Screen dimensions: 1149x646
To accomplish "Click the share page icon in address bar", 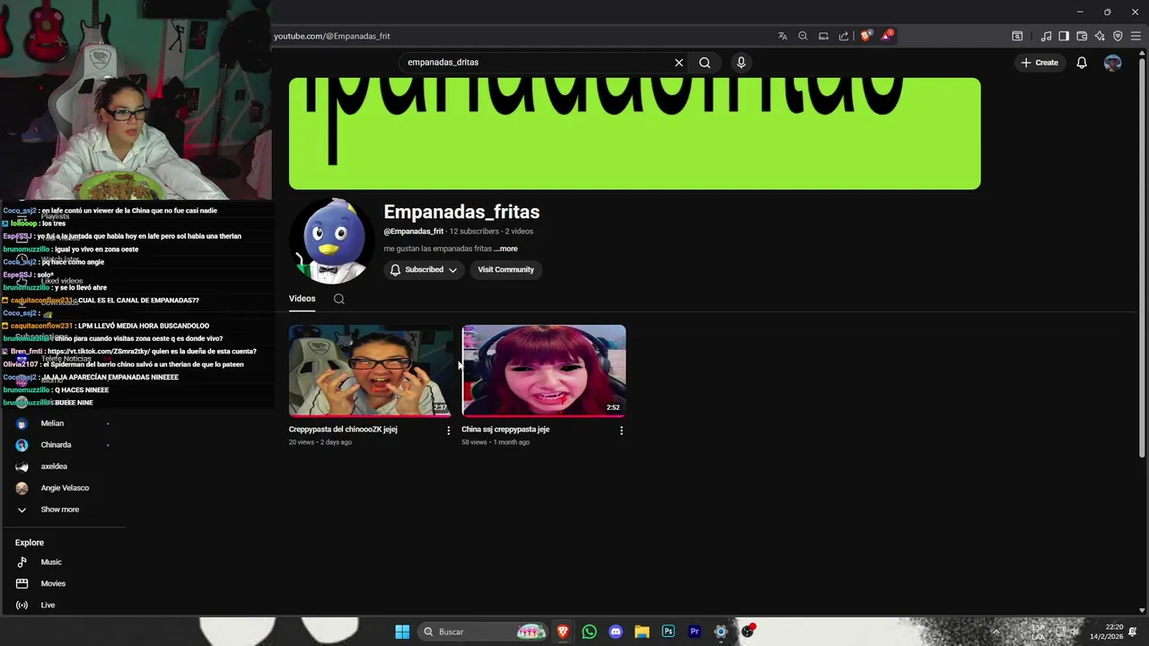I will click(844, 36).
